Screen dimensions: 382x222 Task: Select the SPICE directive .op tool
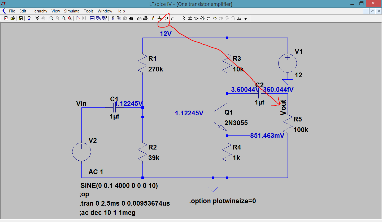click(245, 19)
